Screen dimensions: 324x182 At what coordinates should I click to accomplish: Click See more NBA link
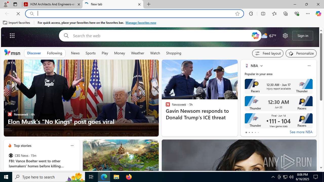pyautogui.click(x=301, y=132)
